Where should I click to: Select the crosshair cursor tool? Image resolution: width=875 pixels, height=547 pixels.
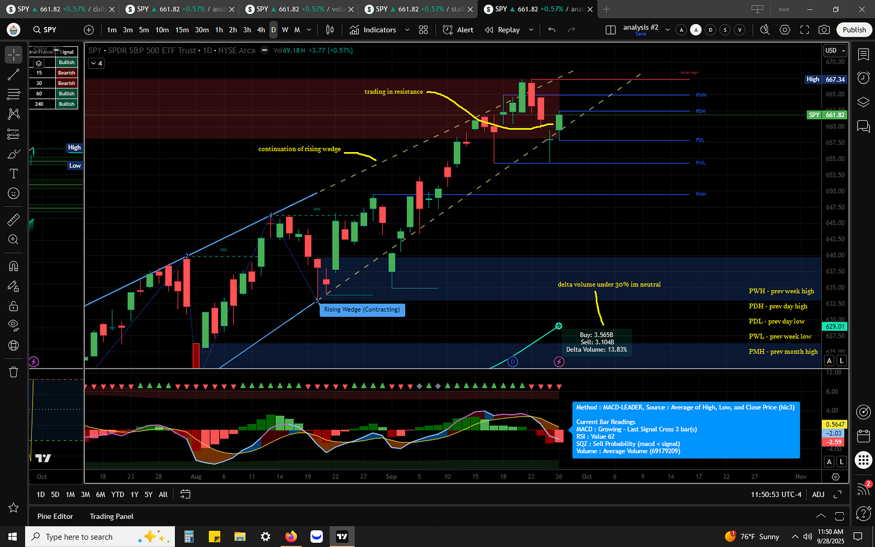pos(14,55)
